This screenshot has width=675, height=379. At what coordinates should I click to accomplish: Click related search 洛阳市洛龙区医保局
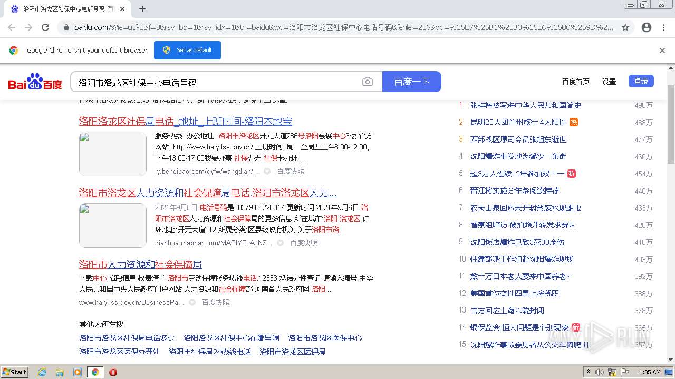[292, 352]
